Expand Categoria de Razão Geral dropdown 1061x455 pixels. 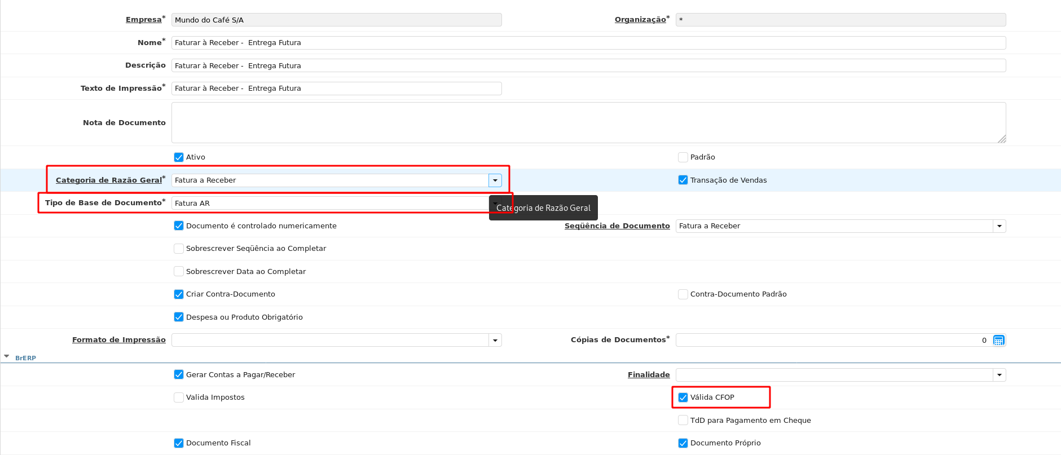495,180
